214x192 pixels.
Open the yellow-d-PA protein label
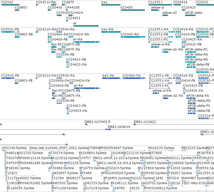point(162,91)
